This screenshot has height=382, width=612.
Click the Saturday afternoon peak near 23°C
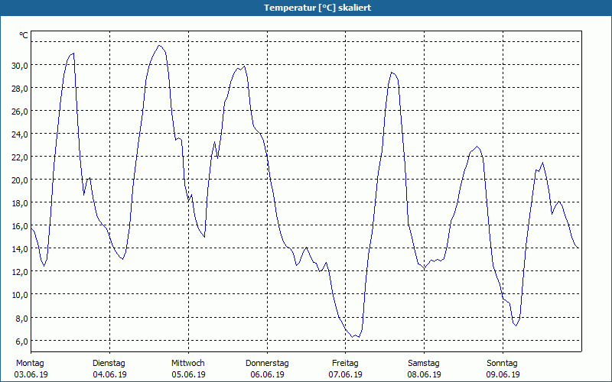pos(477,147)
